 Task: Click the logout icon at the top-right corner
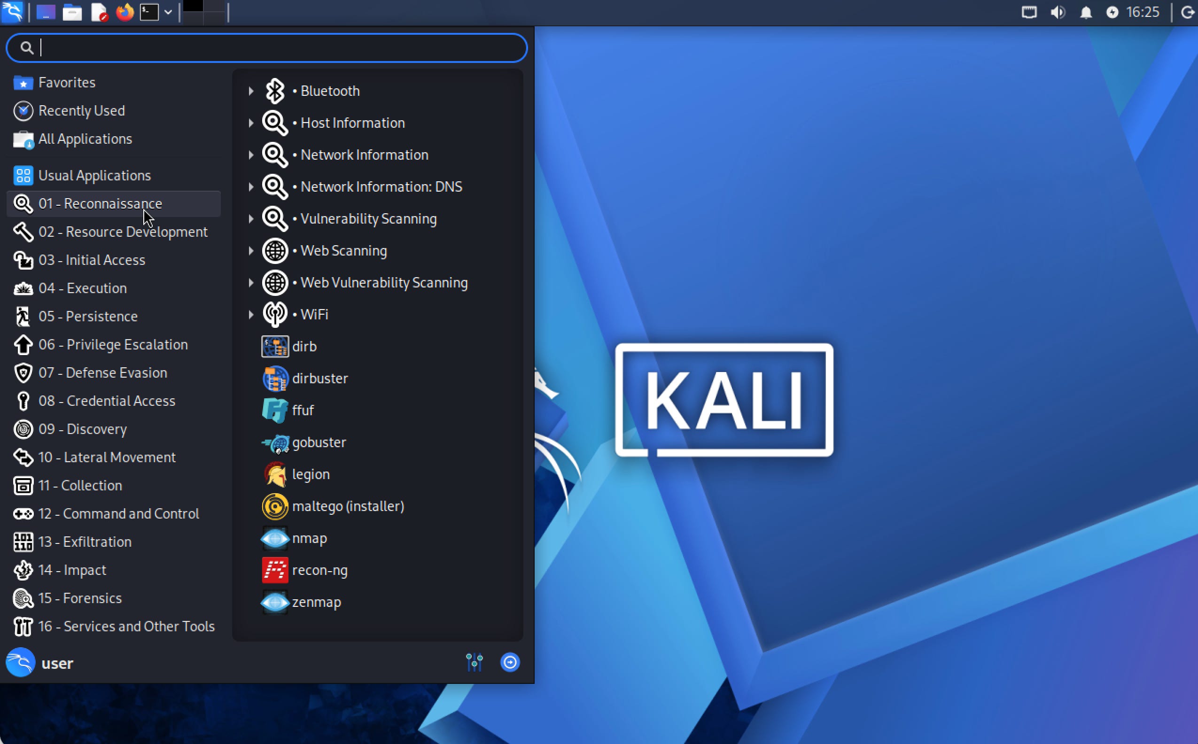click(x=1189, y=12)
